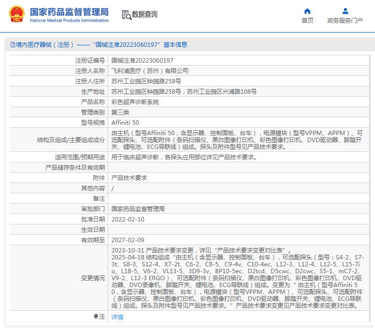The height and width of the screenshot is (328, 375).
Task: Click the 批准日期 label
Action: click(x=93, y=219)
